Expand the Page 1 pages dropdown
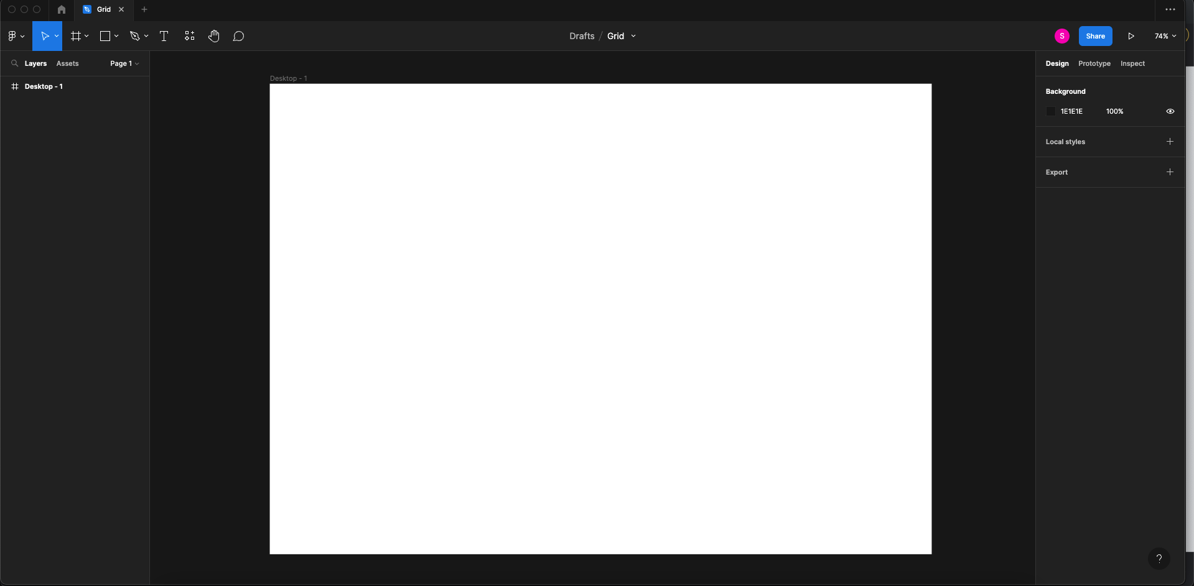The width and height of the screenshot is (1194, 586). [x=124, y=63]
